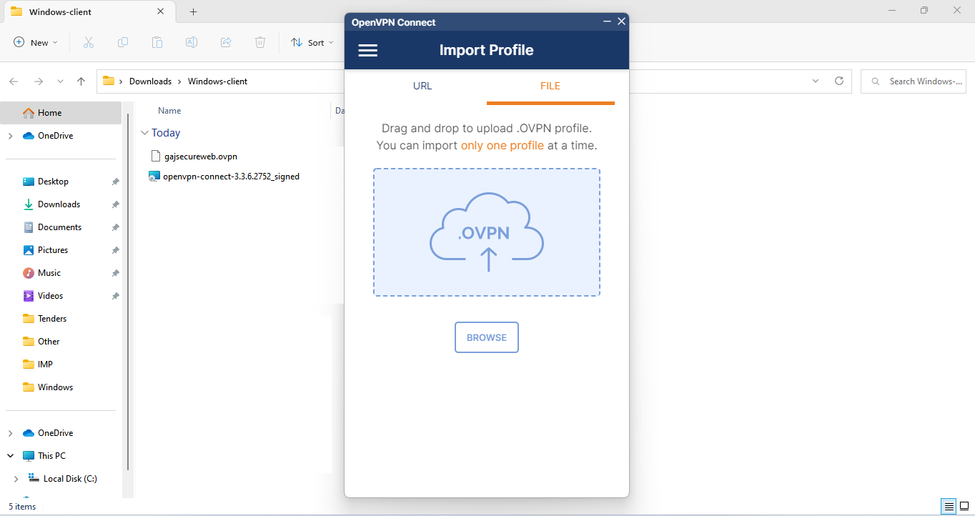Switch to the URL tab
Image resolution: width=975 pixels, height=516 pixels.
pyautogui.click(x=422, y=86)
